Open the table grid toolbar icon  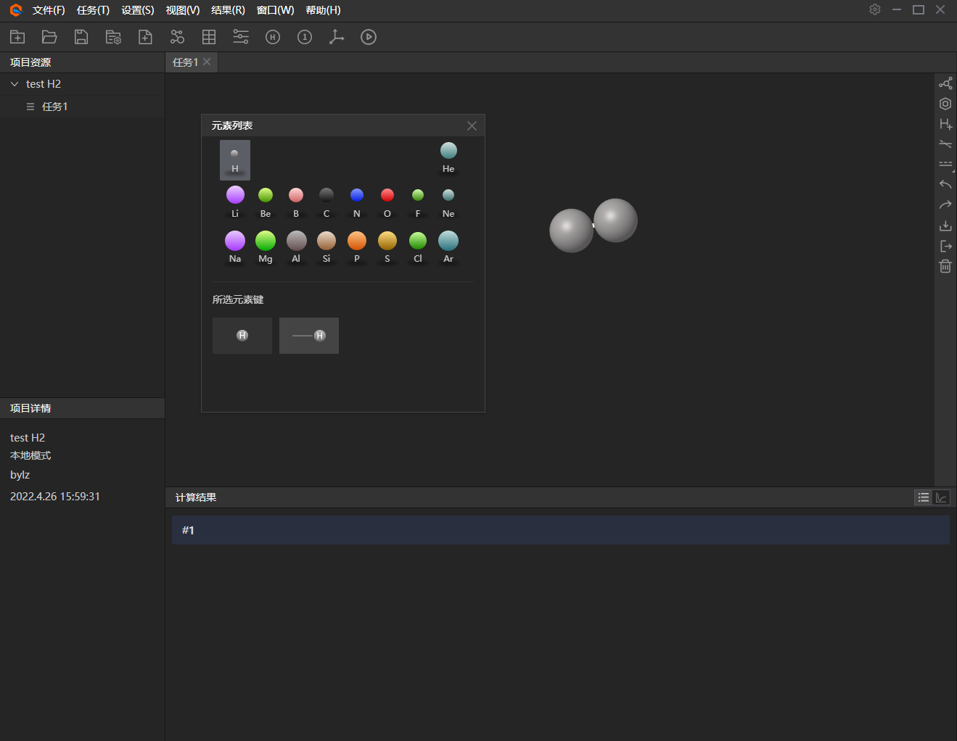pos(209,37)
